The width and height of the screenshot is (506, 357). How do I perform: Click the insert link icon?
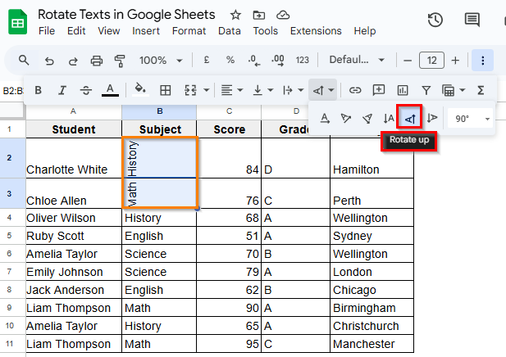pyautogui.click(x=355, y=90)
